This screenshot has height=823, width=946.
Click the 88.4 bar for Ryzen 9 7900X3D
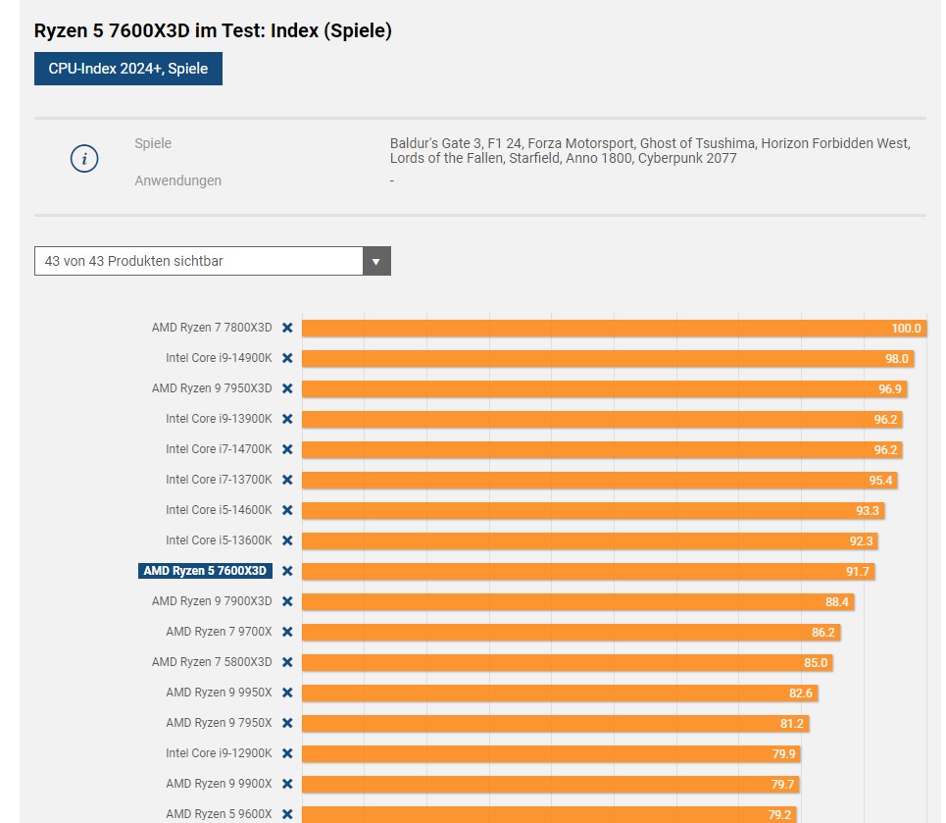(x=578, y=602)
